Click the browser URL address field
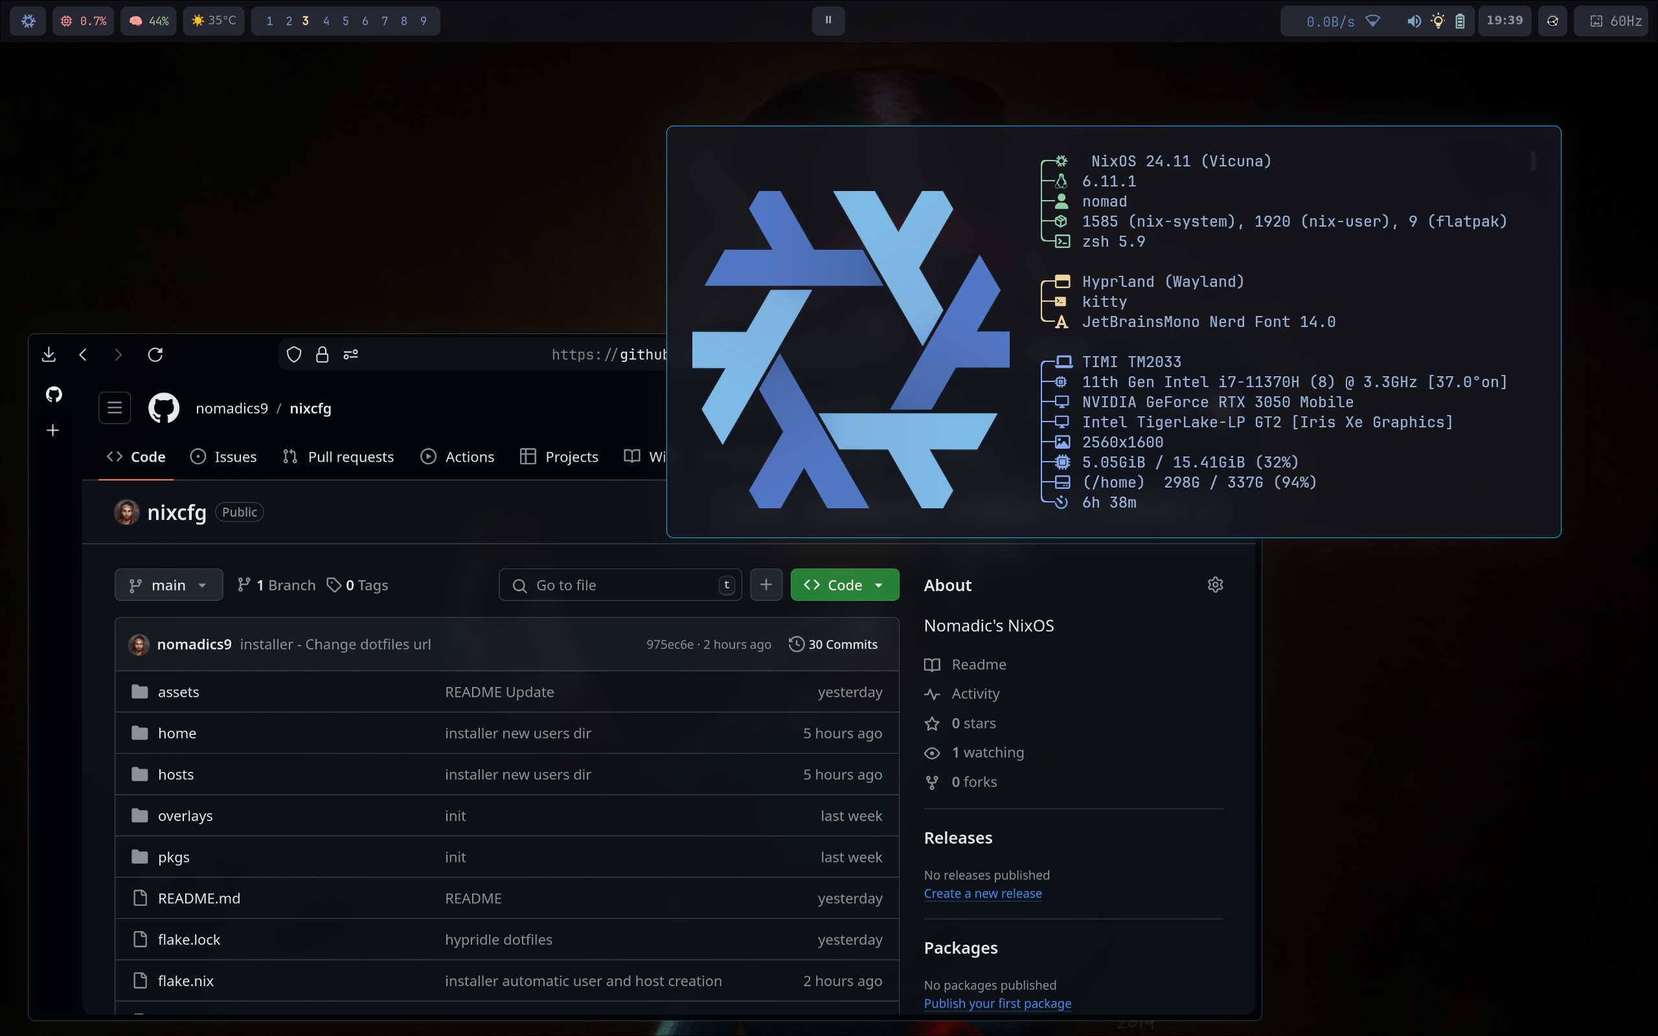1658x1036 pixels. (472, 354)
